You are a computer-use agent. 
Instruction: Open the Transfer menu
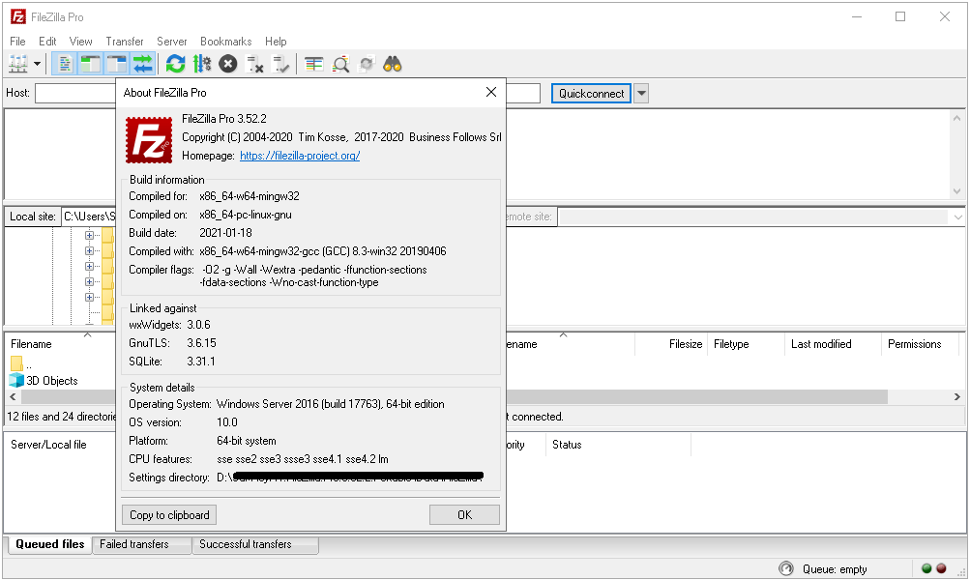pos(125,42)
